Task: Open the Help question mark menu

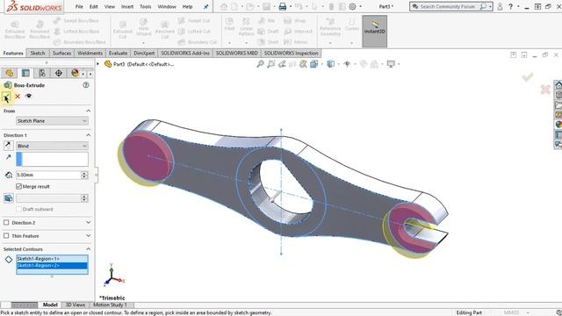Action: 510,6
